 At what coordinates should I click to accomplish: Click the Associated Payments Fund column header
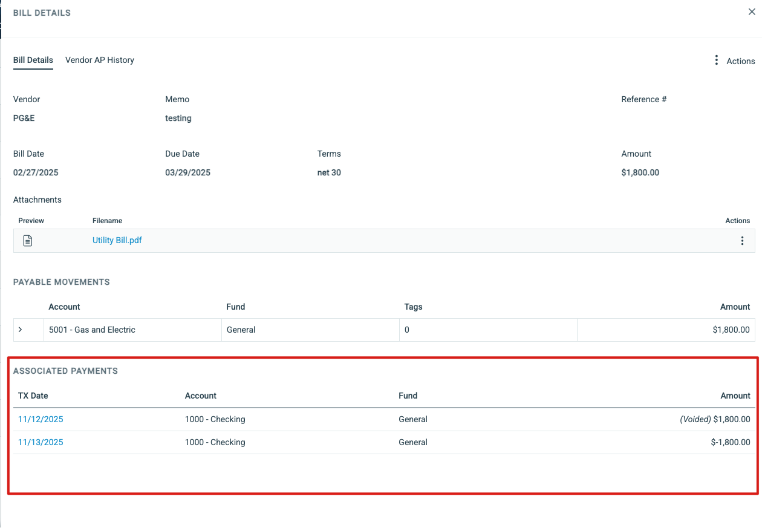pyautogui.click(x=408, y=396)
